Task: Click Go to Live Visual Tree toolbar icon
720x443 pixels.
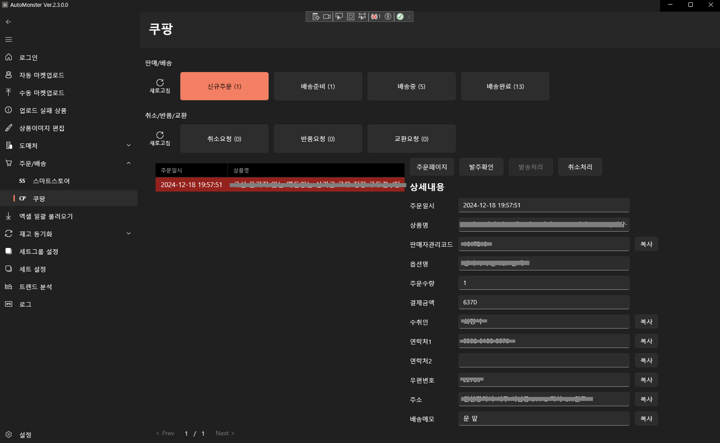Action: coord(315,16)
